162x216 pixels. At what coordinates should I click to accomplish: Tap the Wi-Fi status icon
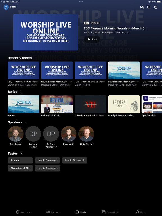150,2
